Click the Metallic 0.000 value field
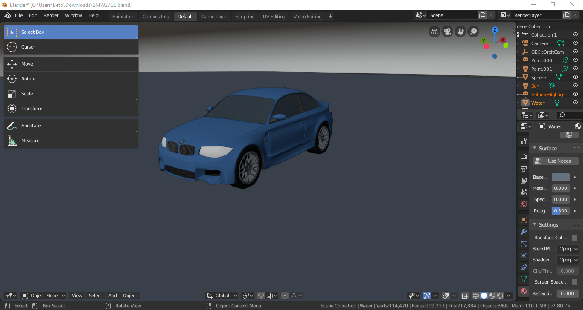This screenshot has height=310, width=583. tap(560, 188)
